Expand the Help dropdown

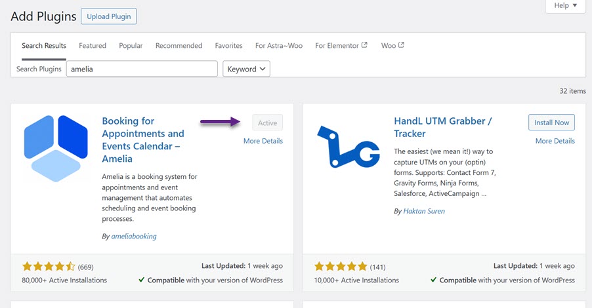pos(565,6)
